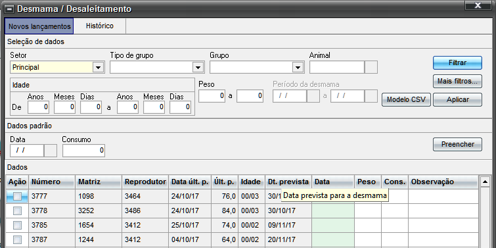Select Número cell 3777
Viewport: 496px width, 248px height.
(52, 197)
